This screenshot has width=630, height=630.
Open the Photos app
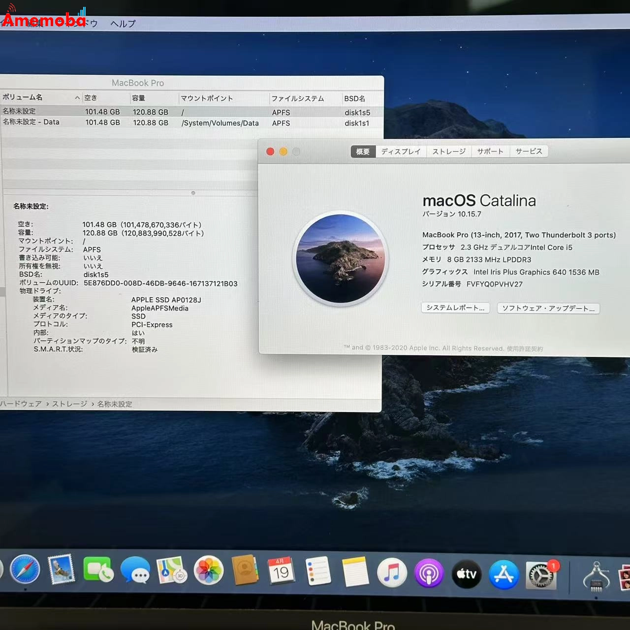coord(209,571)
